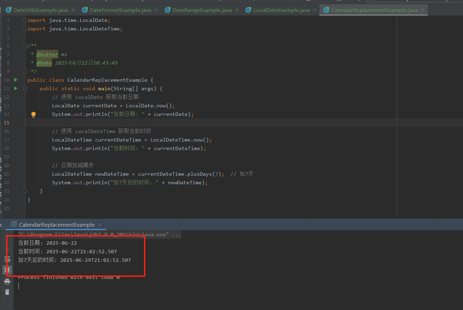Select the CalendarReplacementExample run tab
This screenshot has height=310, width=463.
click(x=57, y=225)
